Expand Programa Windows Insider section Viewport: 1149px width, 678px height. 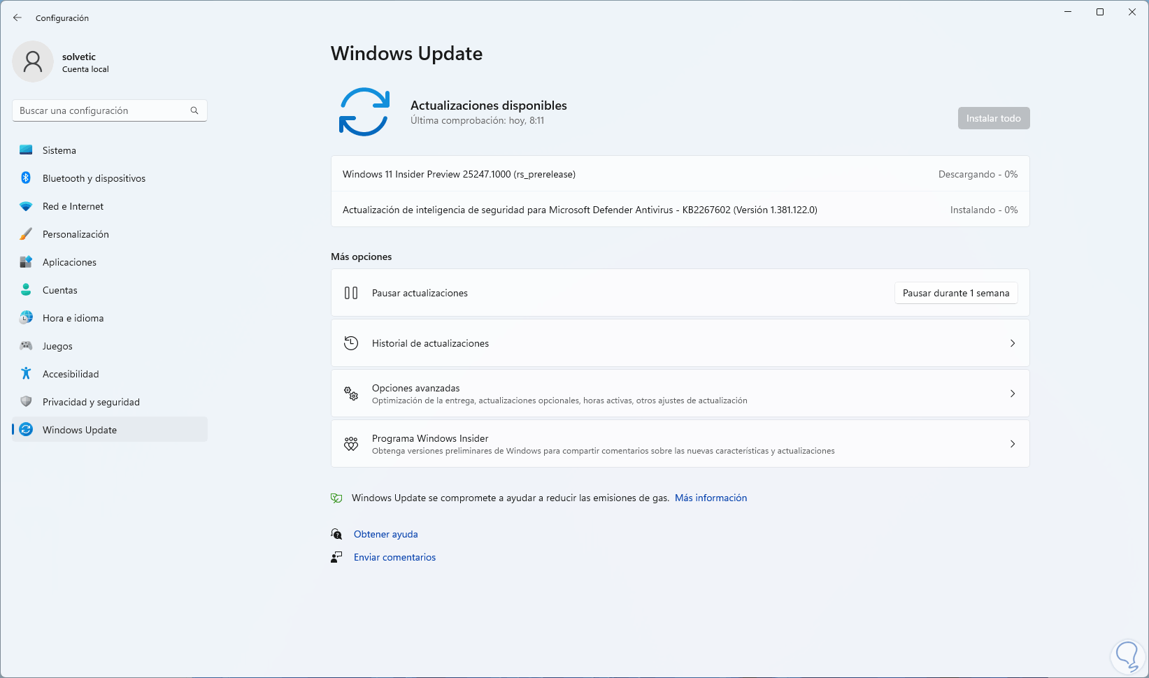(x=1012, y=443)
